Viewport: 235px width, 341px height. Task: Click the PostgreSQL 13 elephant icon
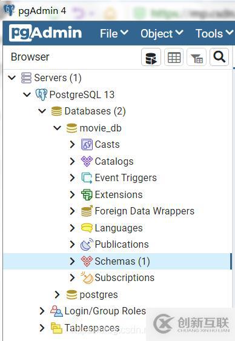[x=41, y=94]
